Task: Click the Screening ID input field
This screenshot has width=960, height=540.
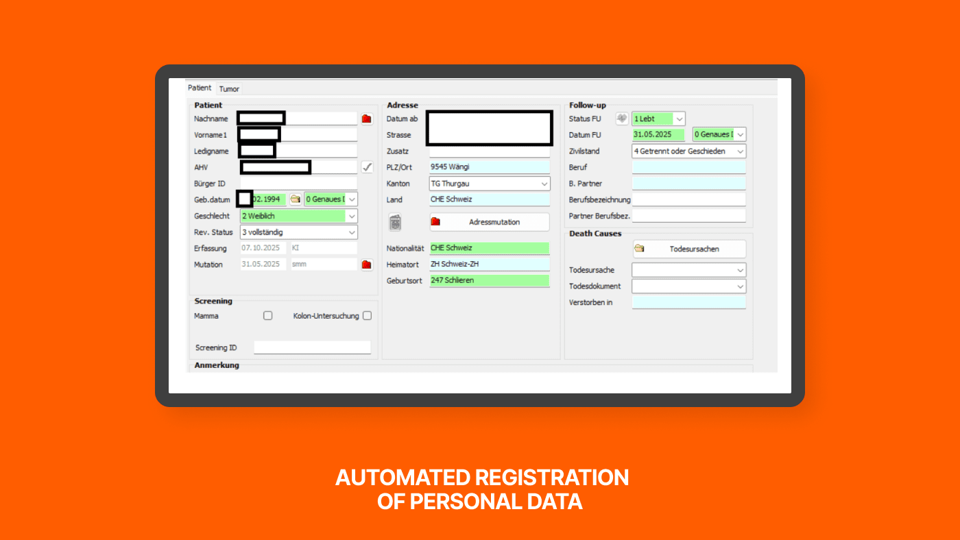Action: click(312, 347)
